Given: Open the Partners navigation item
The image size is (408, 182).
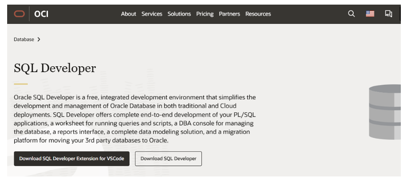Looking at the screenshot, I should (229, 14).
